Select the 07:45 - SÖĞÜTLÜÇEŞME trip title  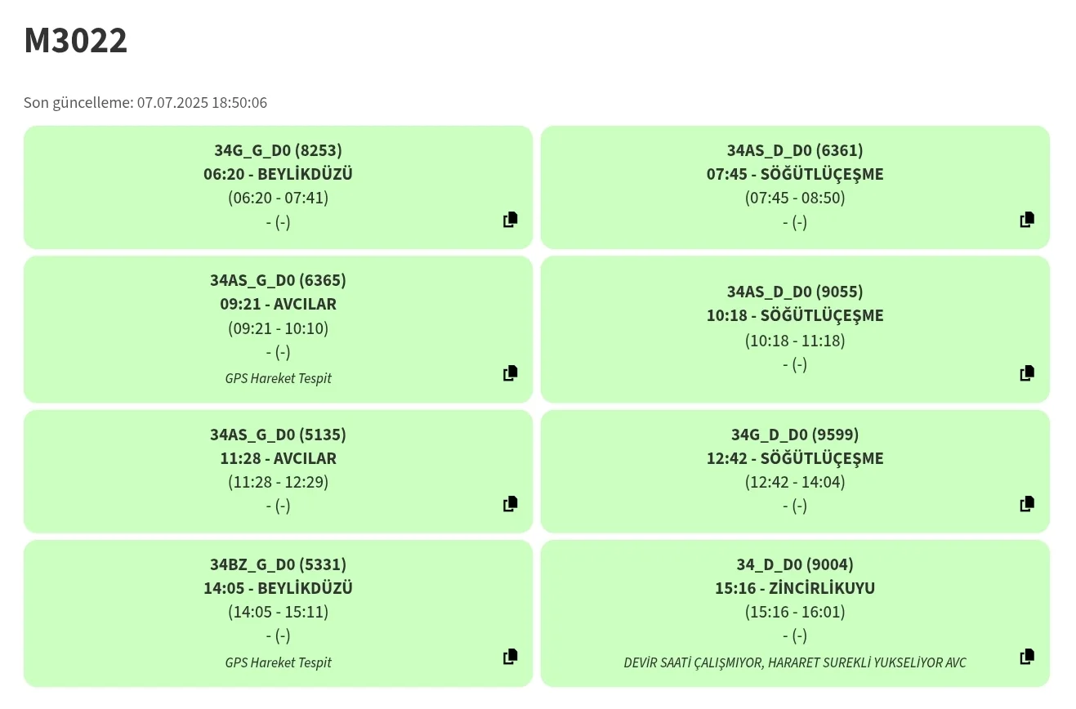click(x=795, y=174)
